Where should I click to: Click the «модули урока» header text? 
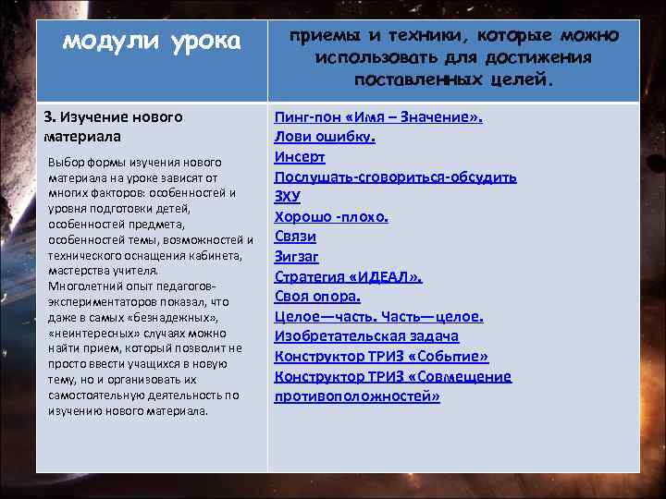coord(152,43)
